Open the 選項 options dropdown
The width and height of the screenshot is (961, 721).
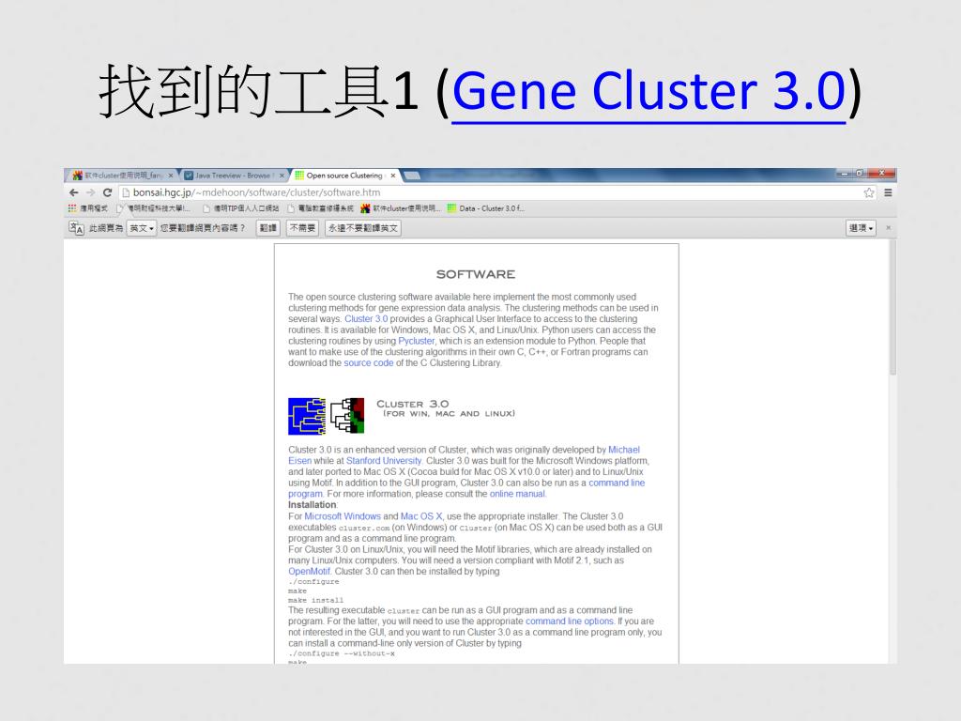pos(862,228)
